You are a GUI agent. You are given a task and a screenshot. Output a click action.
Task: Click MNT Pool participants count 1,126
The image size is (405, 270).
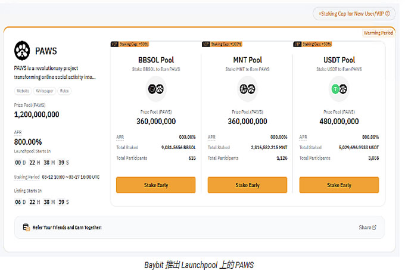(x=282, y=158)
